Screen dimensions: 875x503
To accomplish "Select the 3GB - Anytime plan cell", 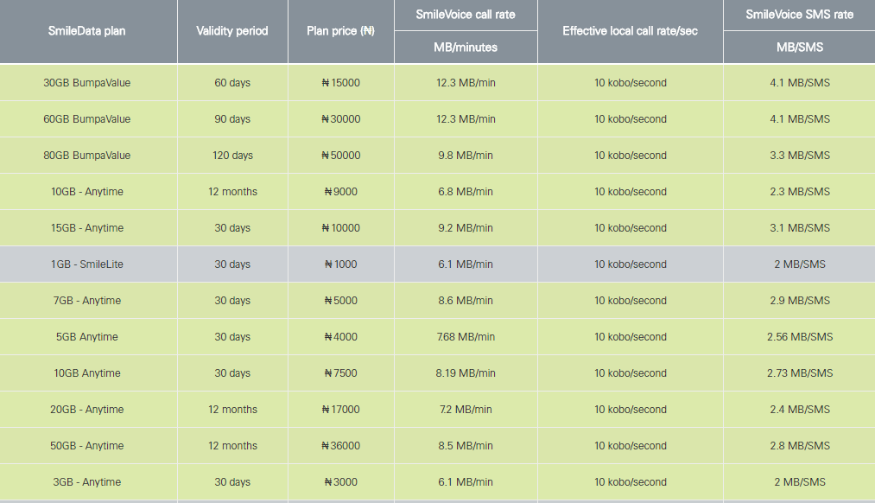I will (x=87, y=482).
